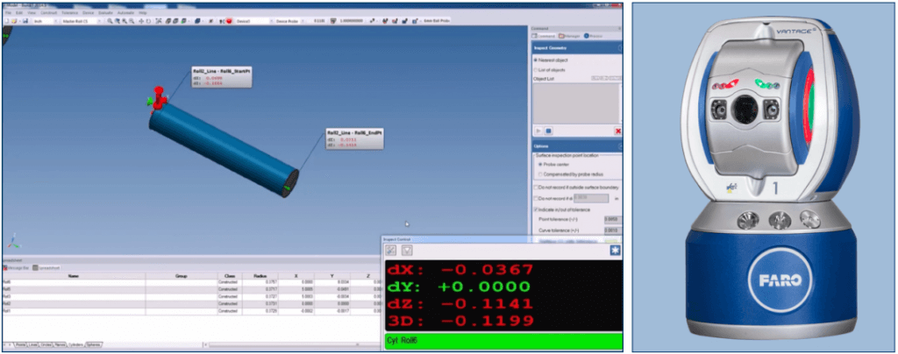Open the Evaluate menu
The width and height of the screenshot is (898, 354).
[105, 12]
